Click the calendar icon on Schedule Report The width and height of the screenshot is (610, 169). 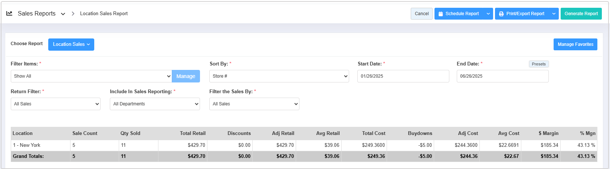pos(441,14)
